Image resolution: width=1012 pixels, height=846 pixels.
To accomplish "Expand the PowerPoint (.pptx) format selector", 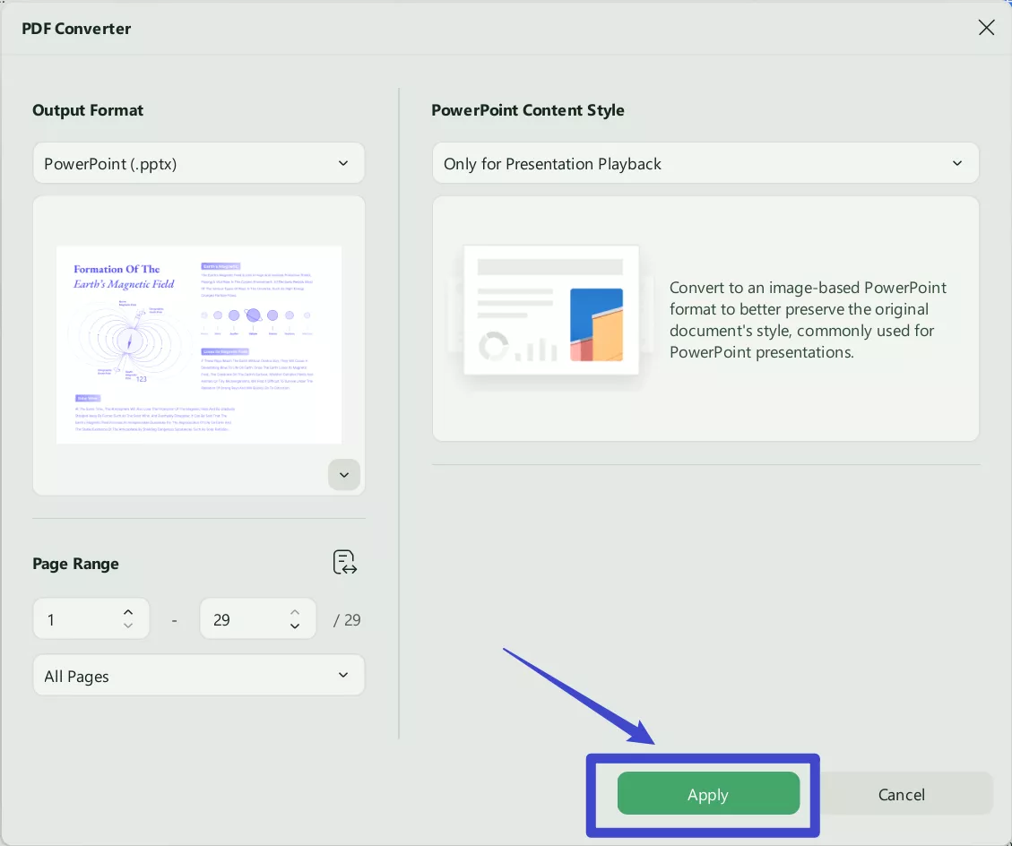I will pyautogui.click(x=342, y=163).
